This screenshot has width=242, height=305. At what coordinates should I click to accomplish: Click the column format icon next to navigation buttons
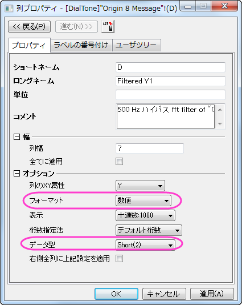point(108,26)
